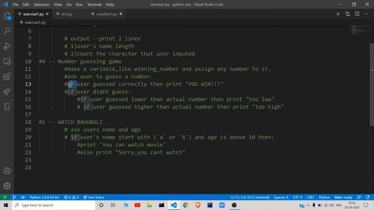
Task: Click the '#else print "Sorry,you cant watch"' line
Action: [131, 152]
